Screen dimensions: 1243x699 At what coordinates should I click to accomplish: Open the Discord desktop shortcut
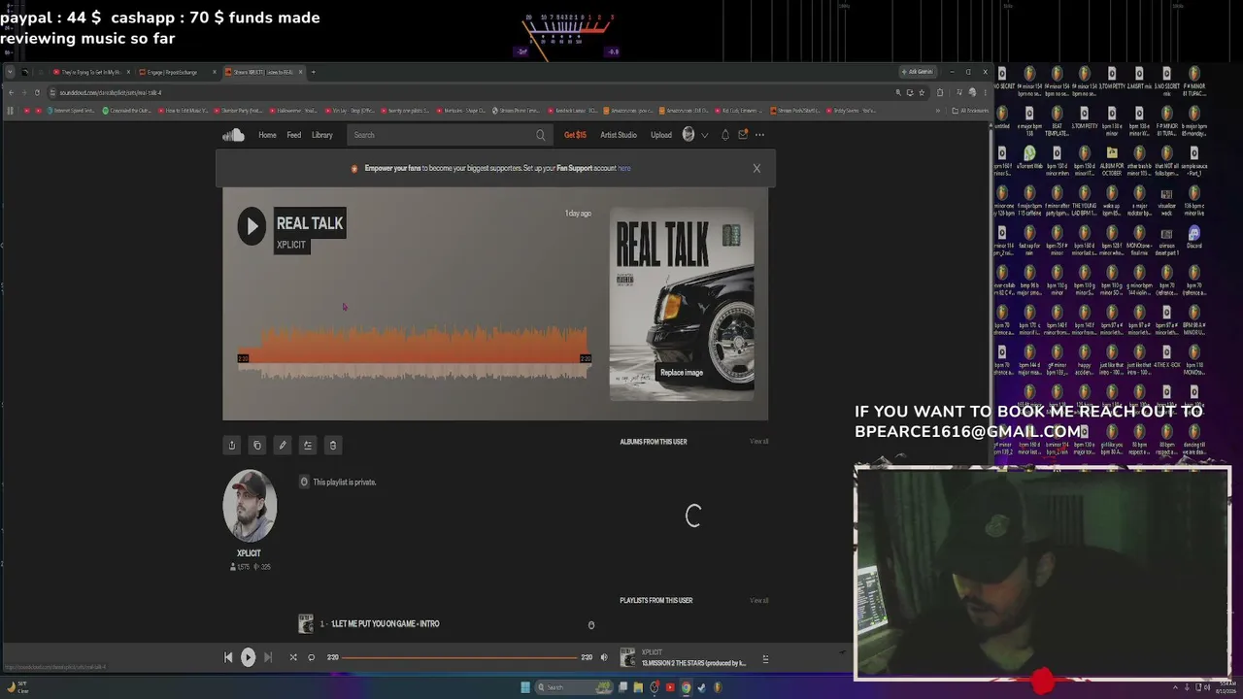click(x=1194, y=238)
